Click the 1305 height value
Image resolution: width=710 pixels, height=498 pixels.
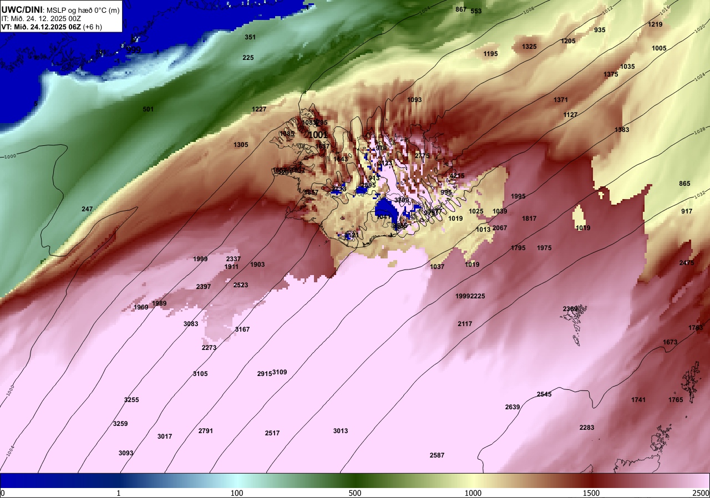[241, 145]
